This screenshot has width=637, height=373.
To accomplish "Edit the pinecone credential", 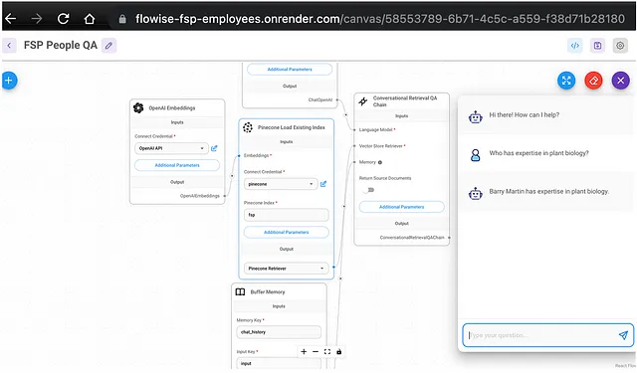I will 323,184.
